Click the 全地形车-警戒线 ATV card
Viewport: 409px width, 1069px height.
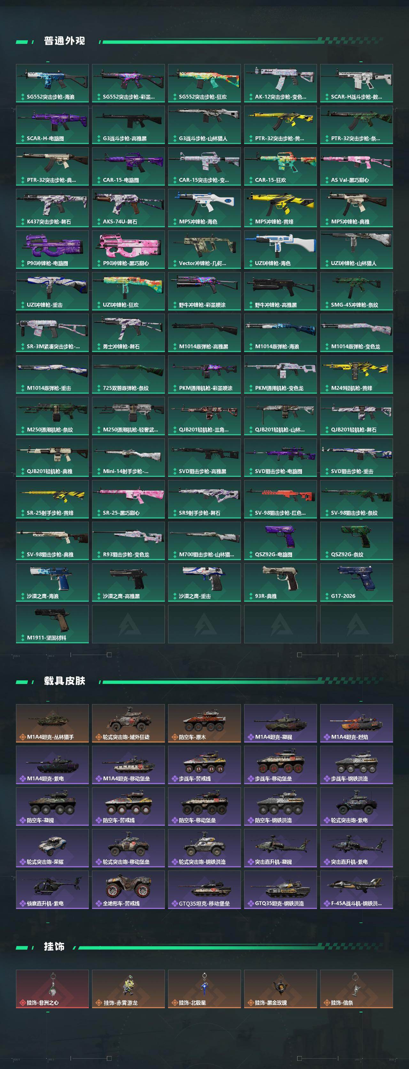[x=128, y=890]
